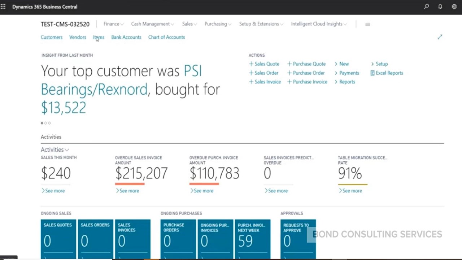The height and width of the screenshot is (260, 462).
Task: Create a new Sales Invoice
Action: coord(265,82)
